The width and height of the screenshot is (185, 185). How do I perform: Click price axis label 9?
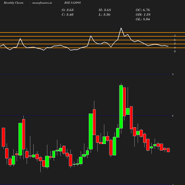coord(173,74)
